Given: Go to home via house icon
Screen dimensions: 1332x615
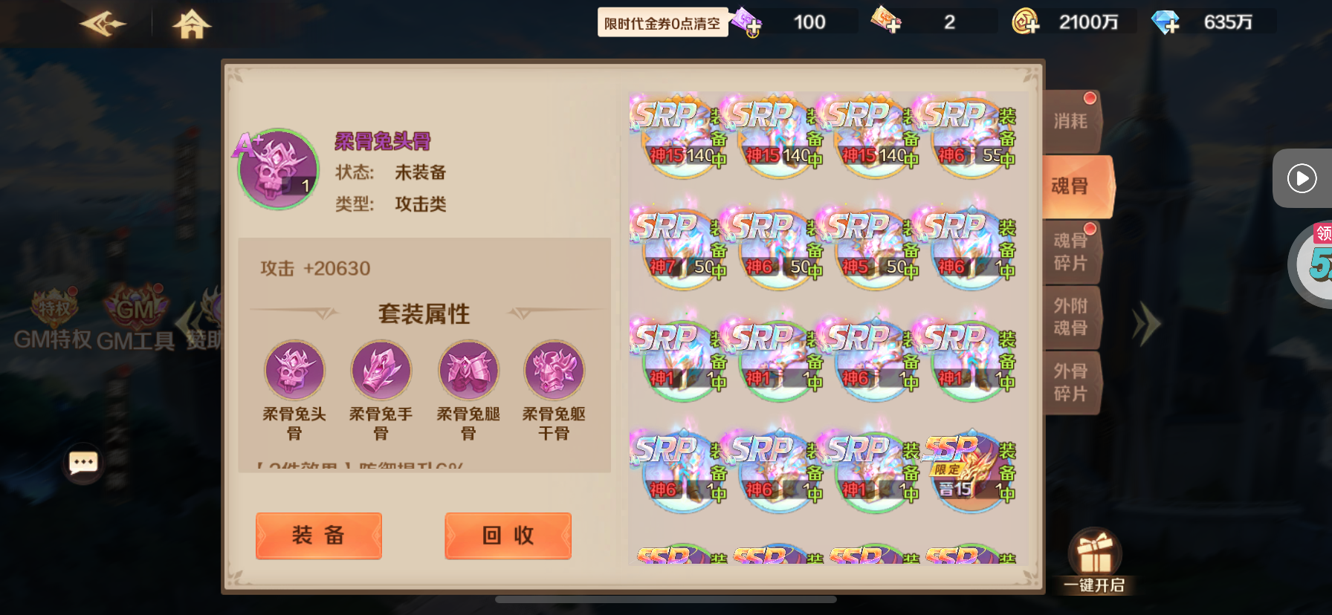Looking at the screenshot, I should click(192, 24).
